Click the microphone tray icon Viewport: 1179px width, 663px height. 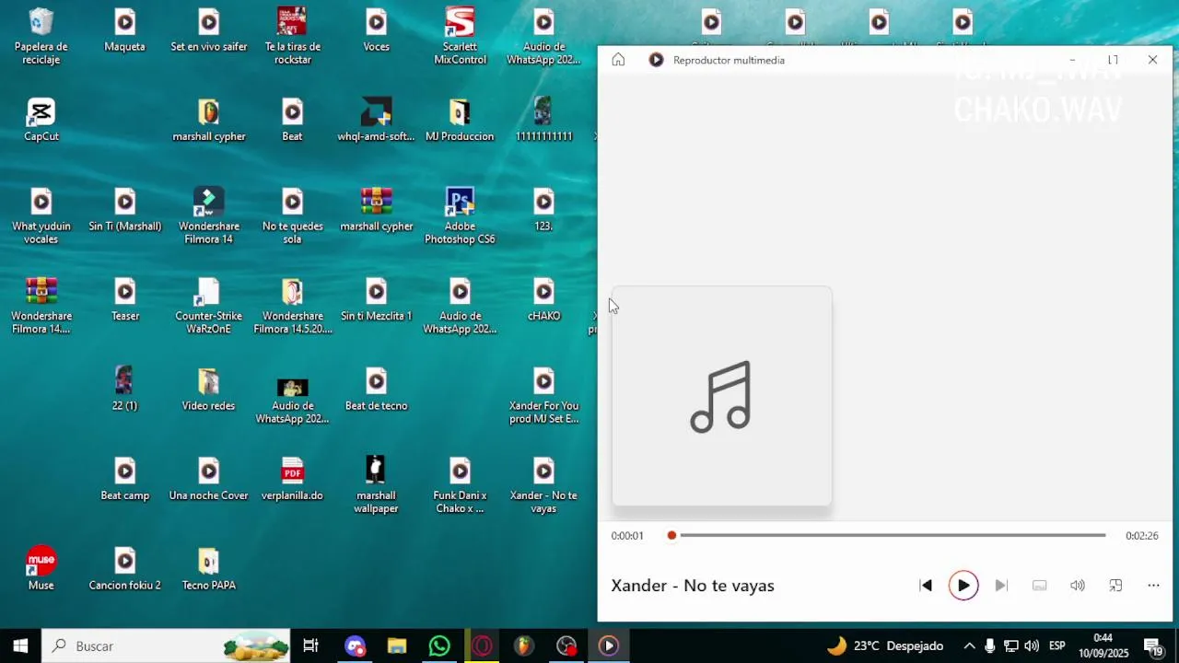click(990, 646)
